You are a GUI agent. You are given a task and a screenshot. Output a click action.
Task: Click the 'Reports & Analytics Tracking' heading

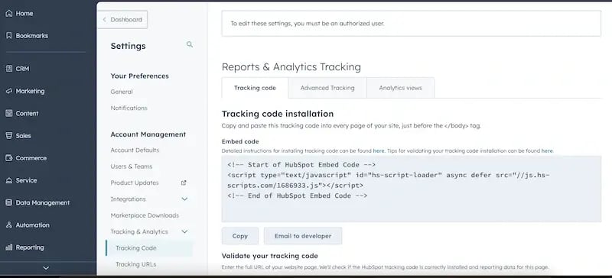click(291, 67)
